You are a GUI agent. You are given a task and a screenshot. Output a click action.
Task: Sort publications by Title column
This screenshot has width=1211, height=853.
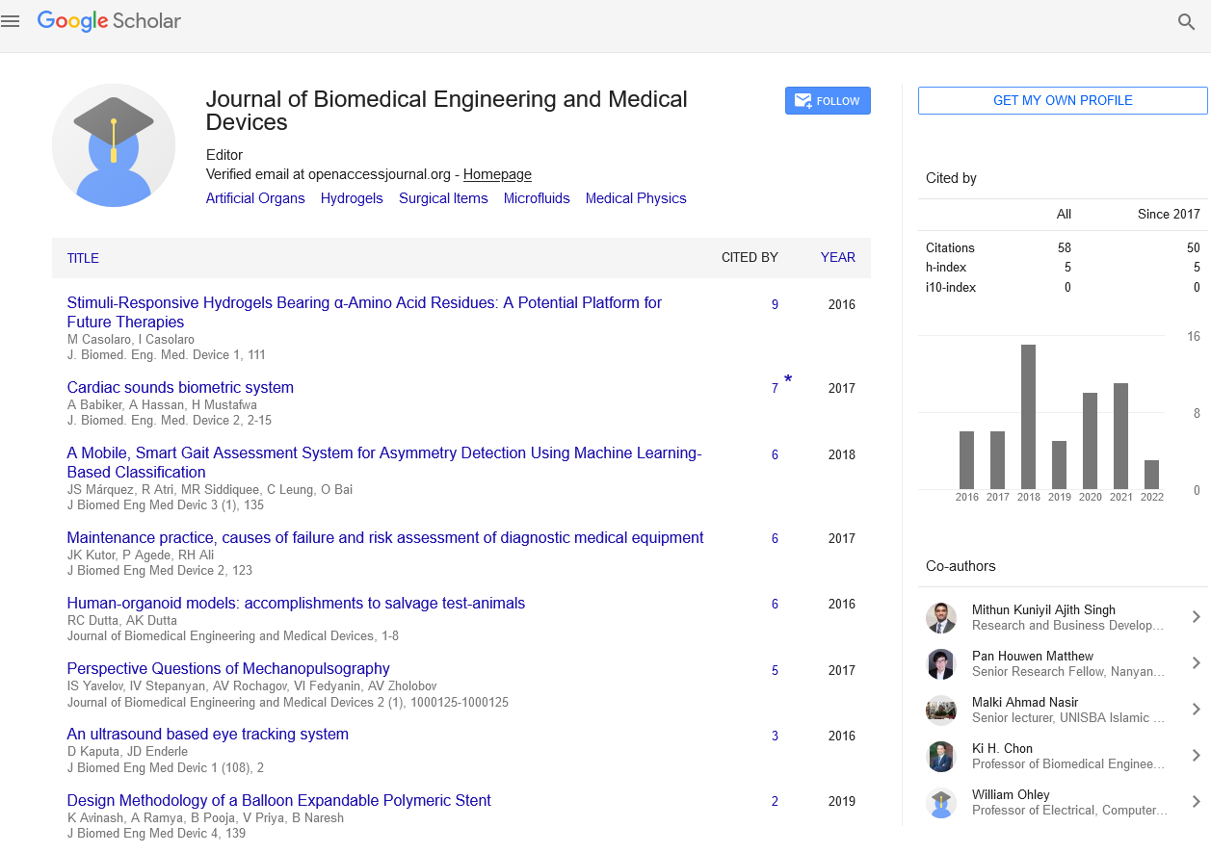point(83,258)
